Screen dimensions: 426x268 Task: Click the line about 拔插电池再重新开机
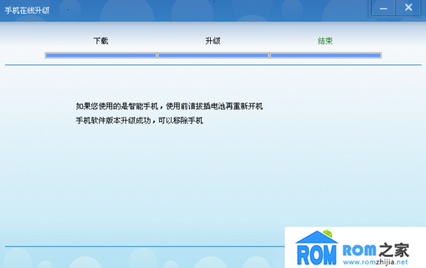click(x=169, y=106)
